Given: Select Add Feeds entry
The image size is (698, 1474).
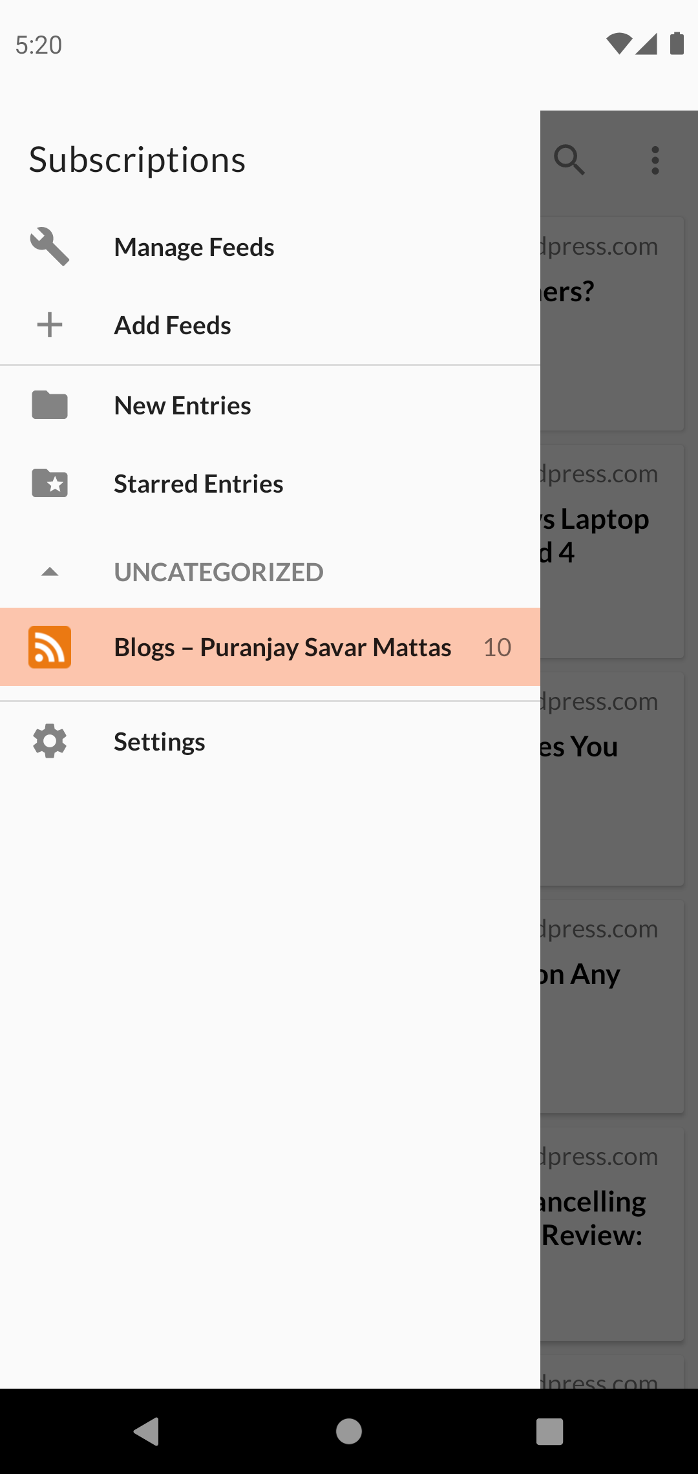Looking at the screenshot, I should click(x=173, y=325).
